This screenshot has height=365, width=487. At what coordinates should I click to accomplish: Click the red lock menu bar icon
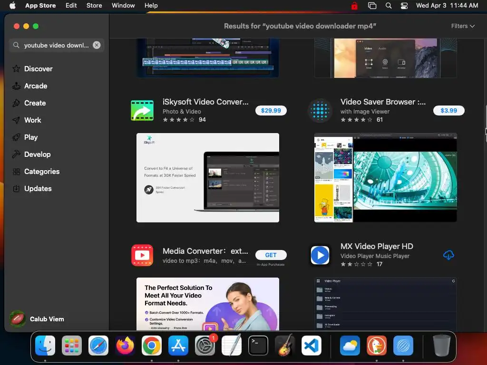354,6
